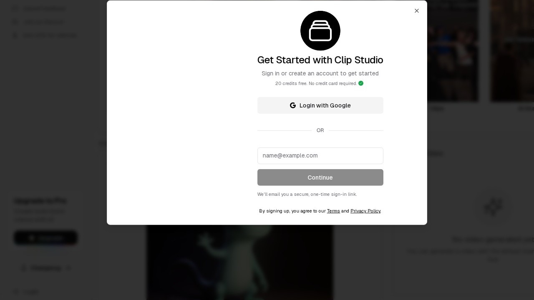Click the Upgrade to Pro card heading
The image size is (534, 300).
point(40,201)
